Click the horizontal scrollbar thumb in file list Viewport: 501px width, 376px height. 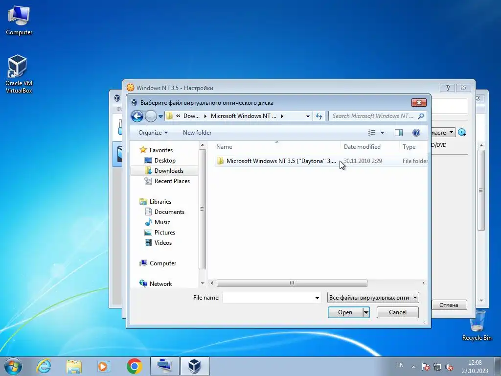[x=292, y=283]
